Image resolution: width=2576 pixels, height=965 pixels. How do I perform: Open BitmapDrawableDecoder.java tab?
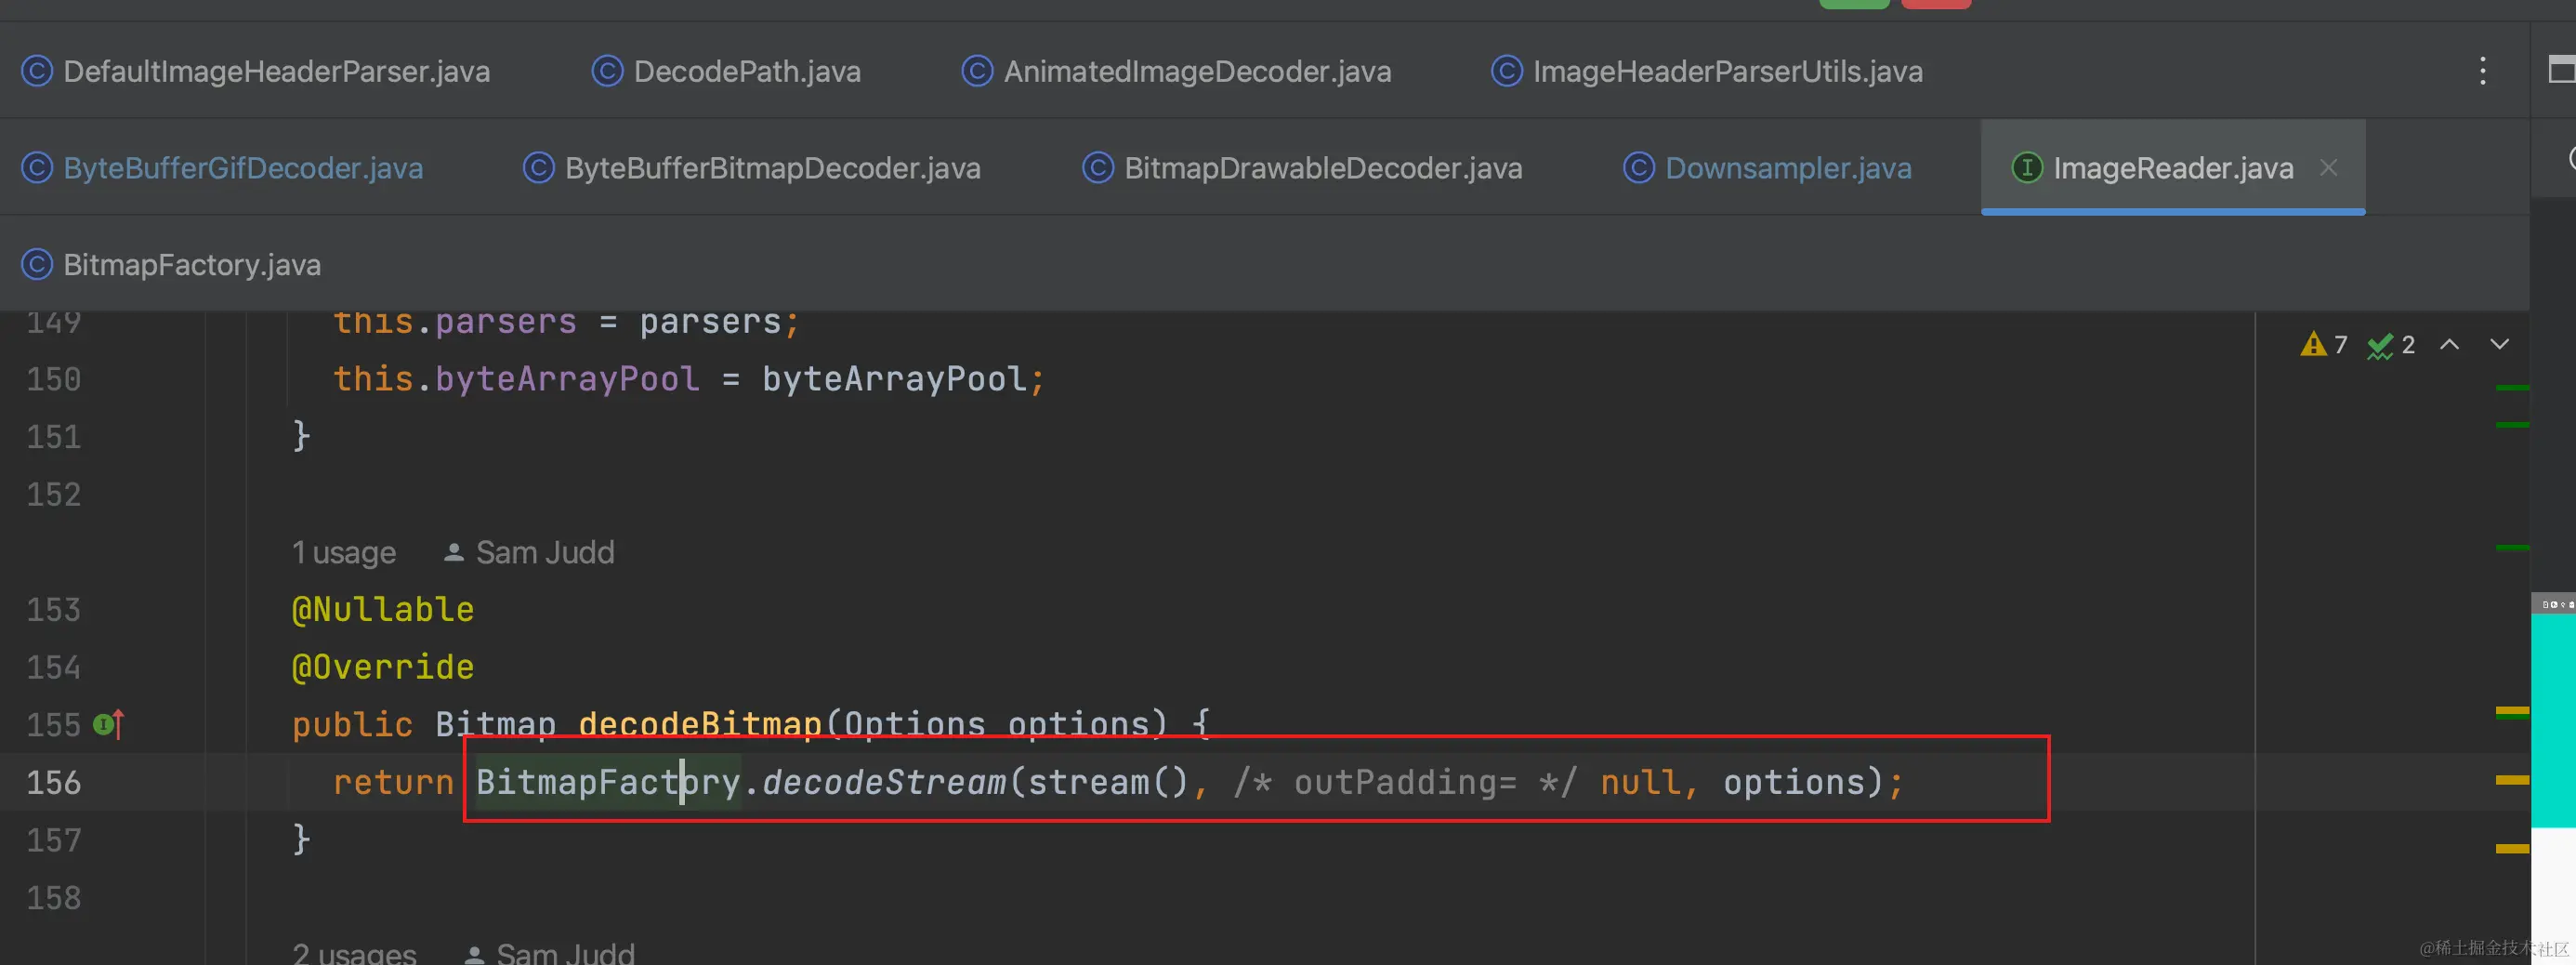point(1302,168)
